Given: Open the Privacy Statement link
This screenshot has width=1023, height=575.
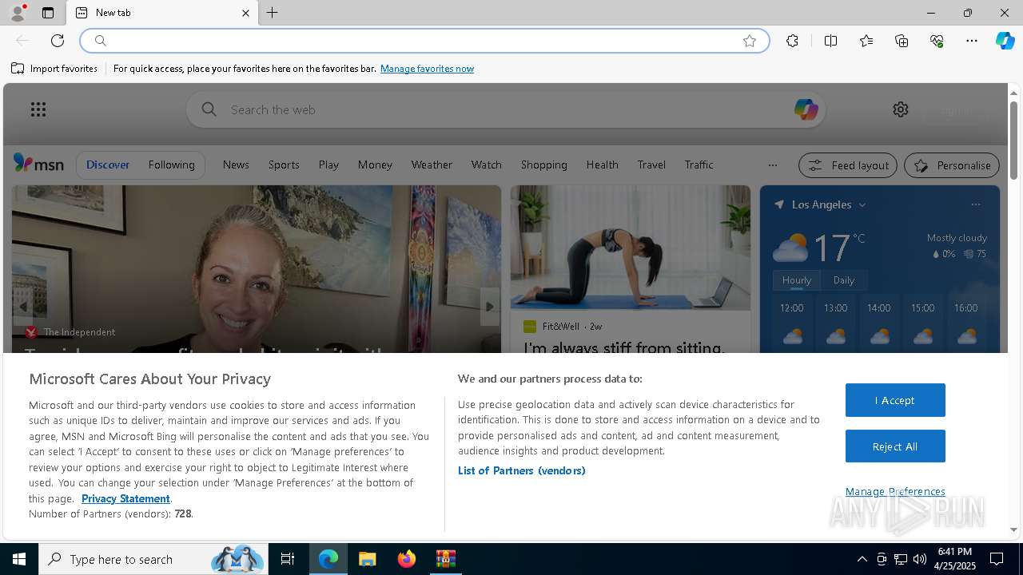Looking at the screenshot, I should (x=125, y=498).
